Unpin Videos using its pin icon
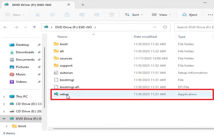214x135 pixels. 39,82
